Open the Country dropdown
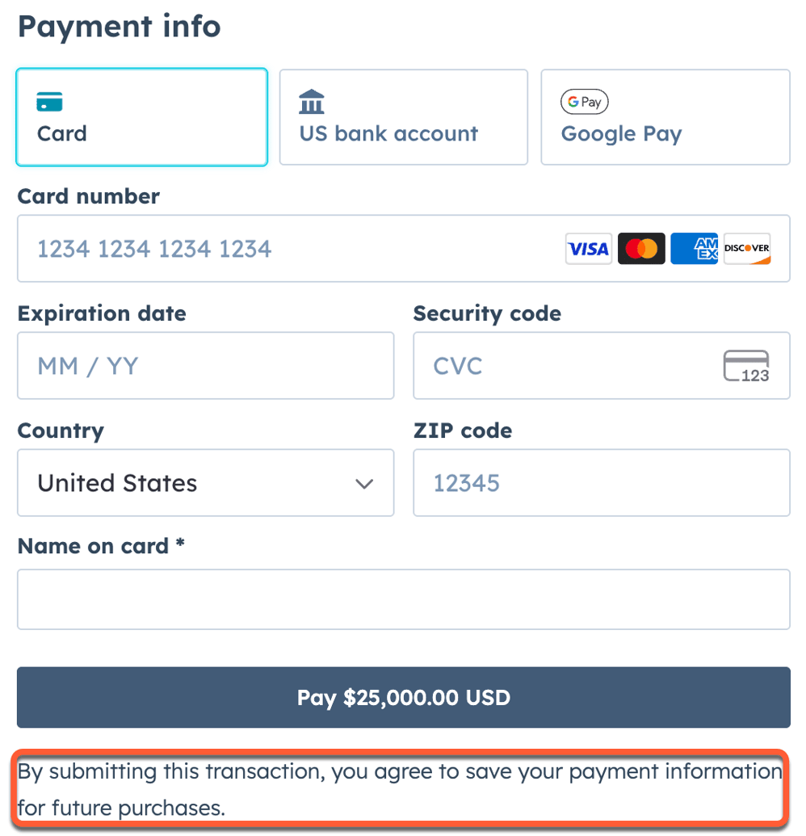 (206, 483)
